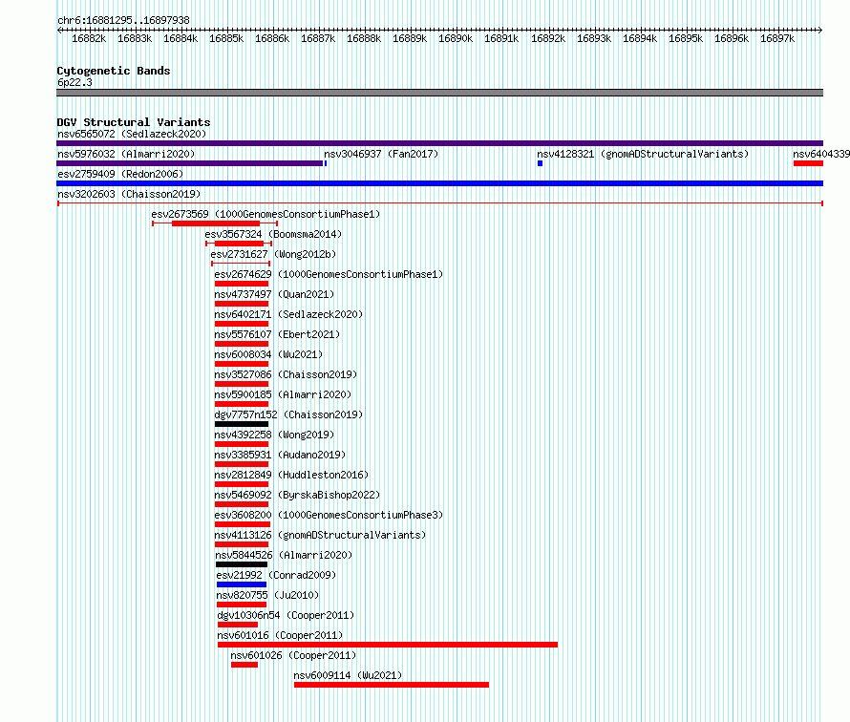Viewport: 850px width, 722px height.
Task: Click nsv601026 (Cooper2011) label
Action: click(293, 655)
